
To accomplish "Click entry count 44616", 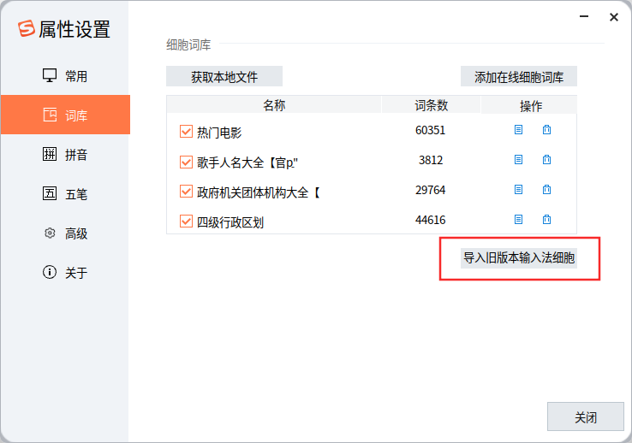I will tap(430, 220).
